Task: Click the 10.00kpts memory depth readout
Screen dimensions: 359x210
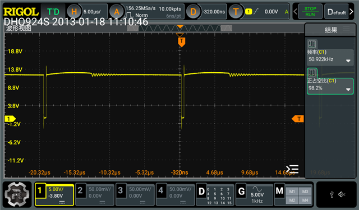Action: click(170, 9)
